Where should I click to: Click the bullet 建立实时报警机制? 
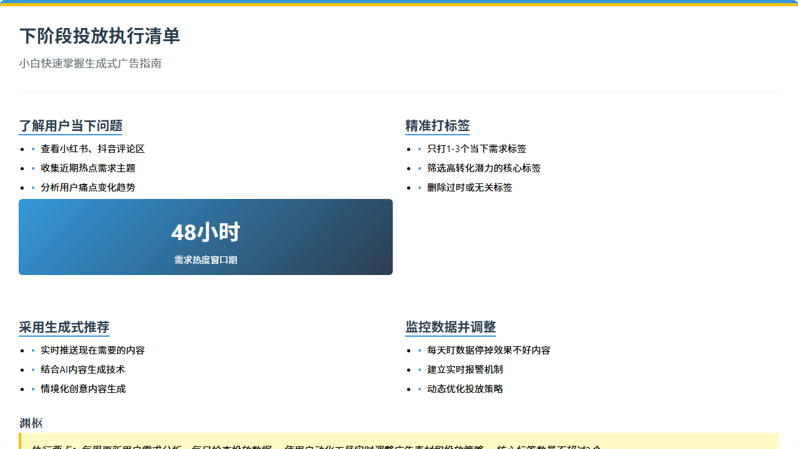465,370
